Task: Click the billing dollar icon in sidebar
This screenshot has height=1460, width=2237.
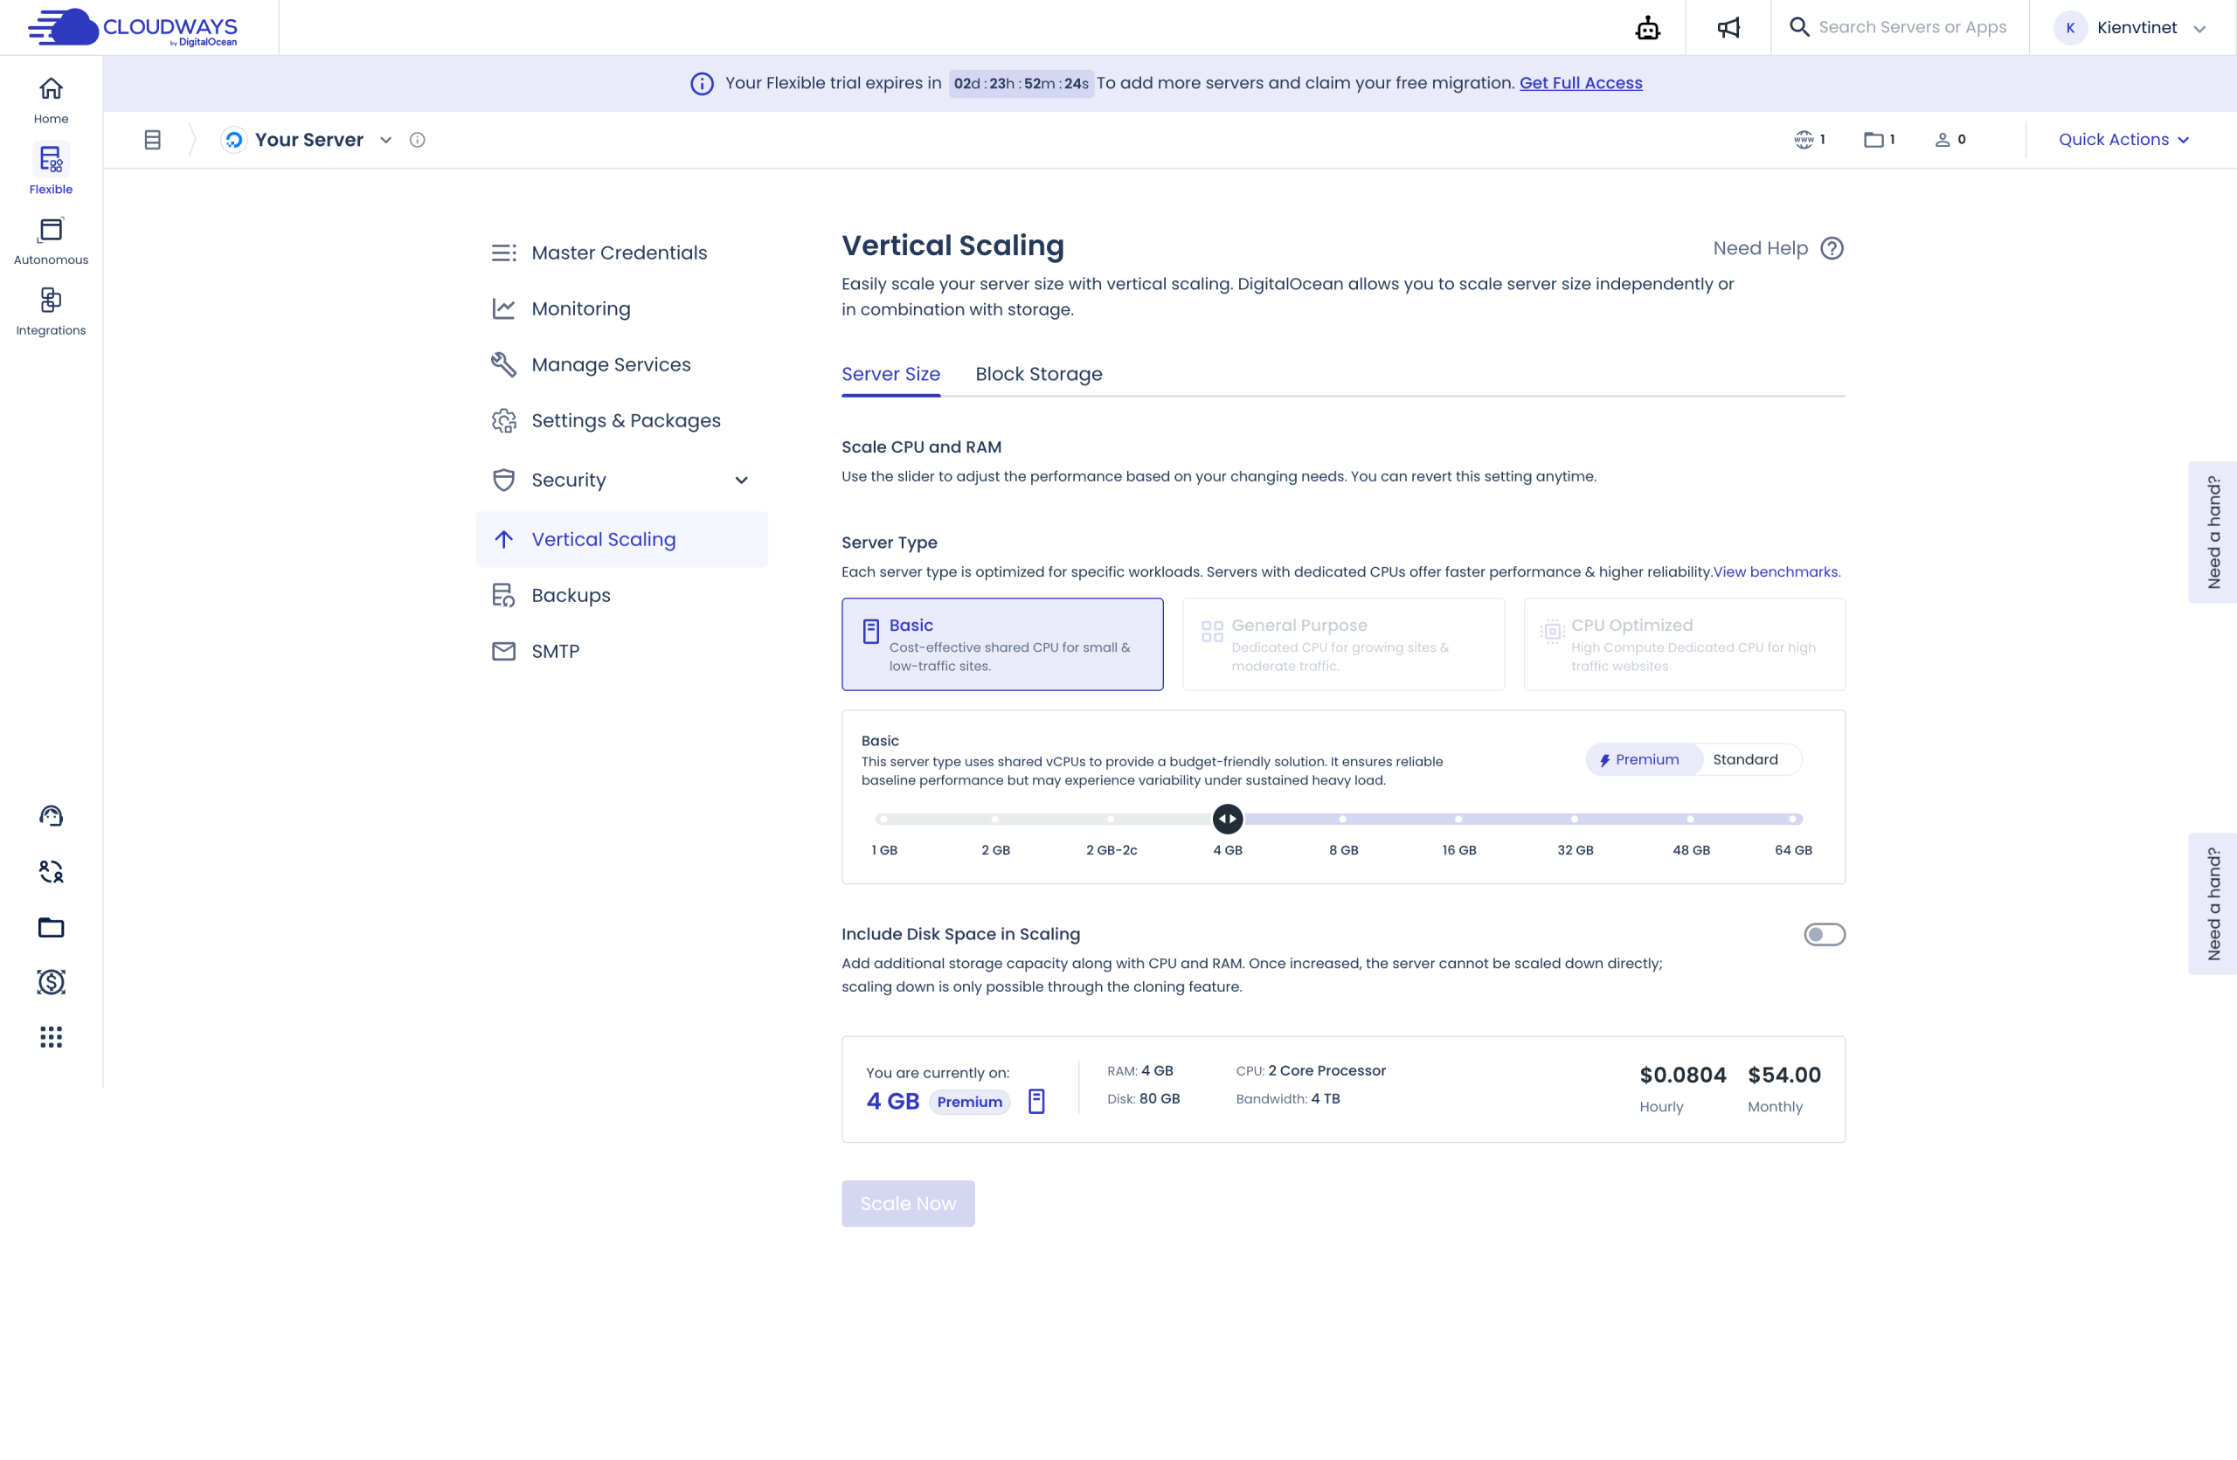Action: pos(51,982)
